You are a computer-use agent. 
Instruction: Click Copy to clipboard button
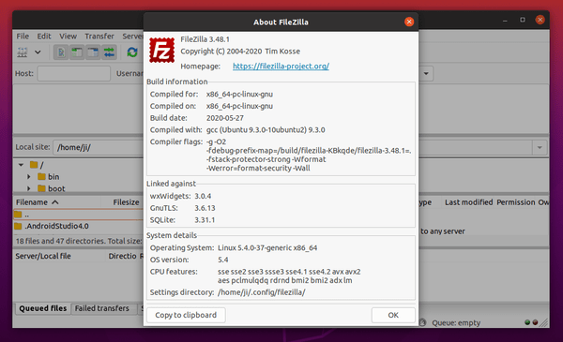[x=186, y=315]
